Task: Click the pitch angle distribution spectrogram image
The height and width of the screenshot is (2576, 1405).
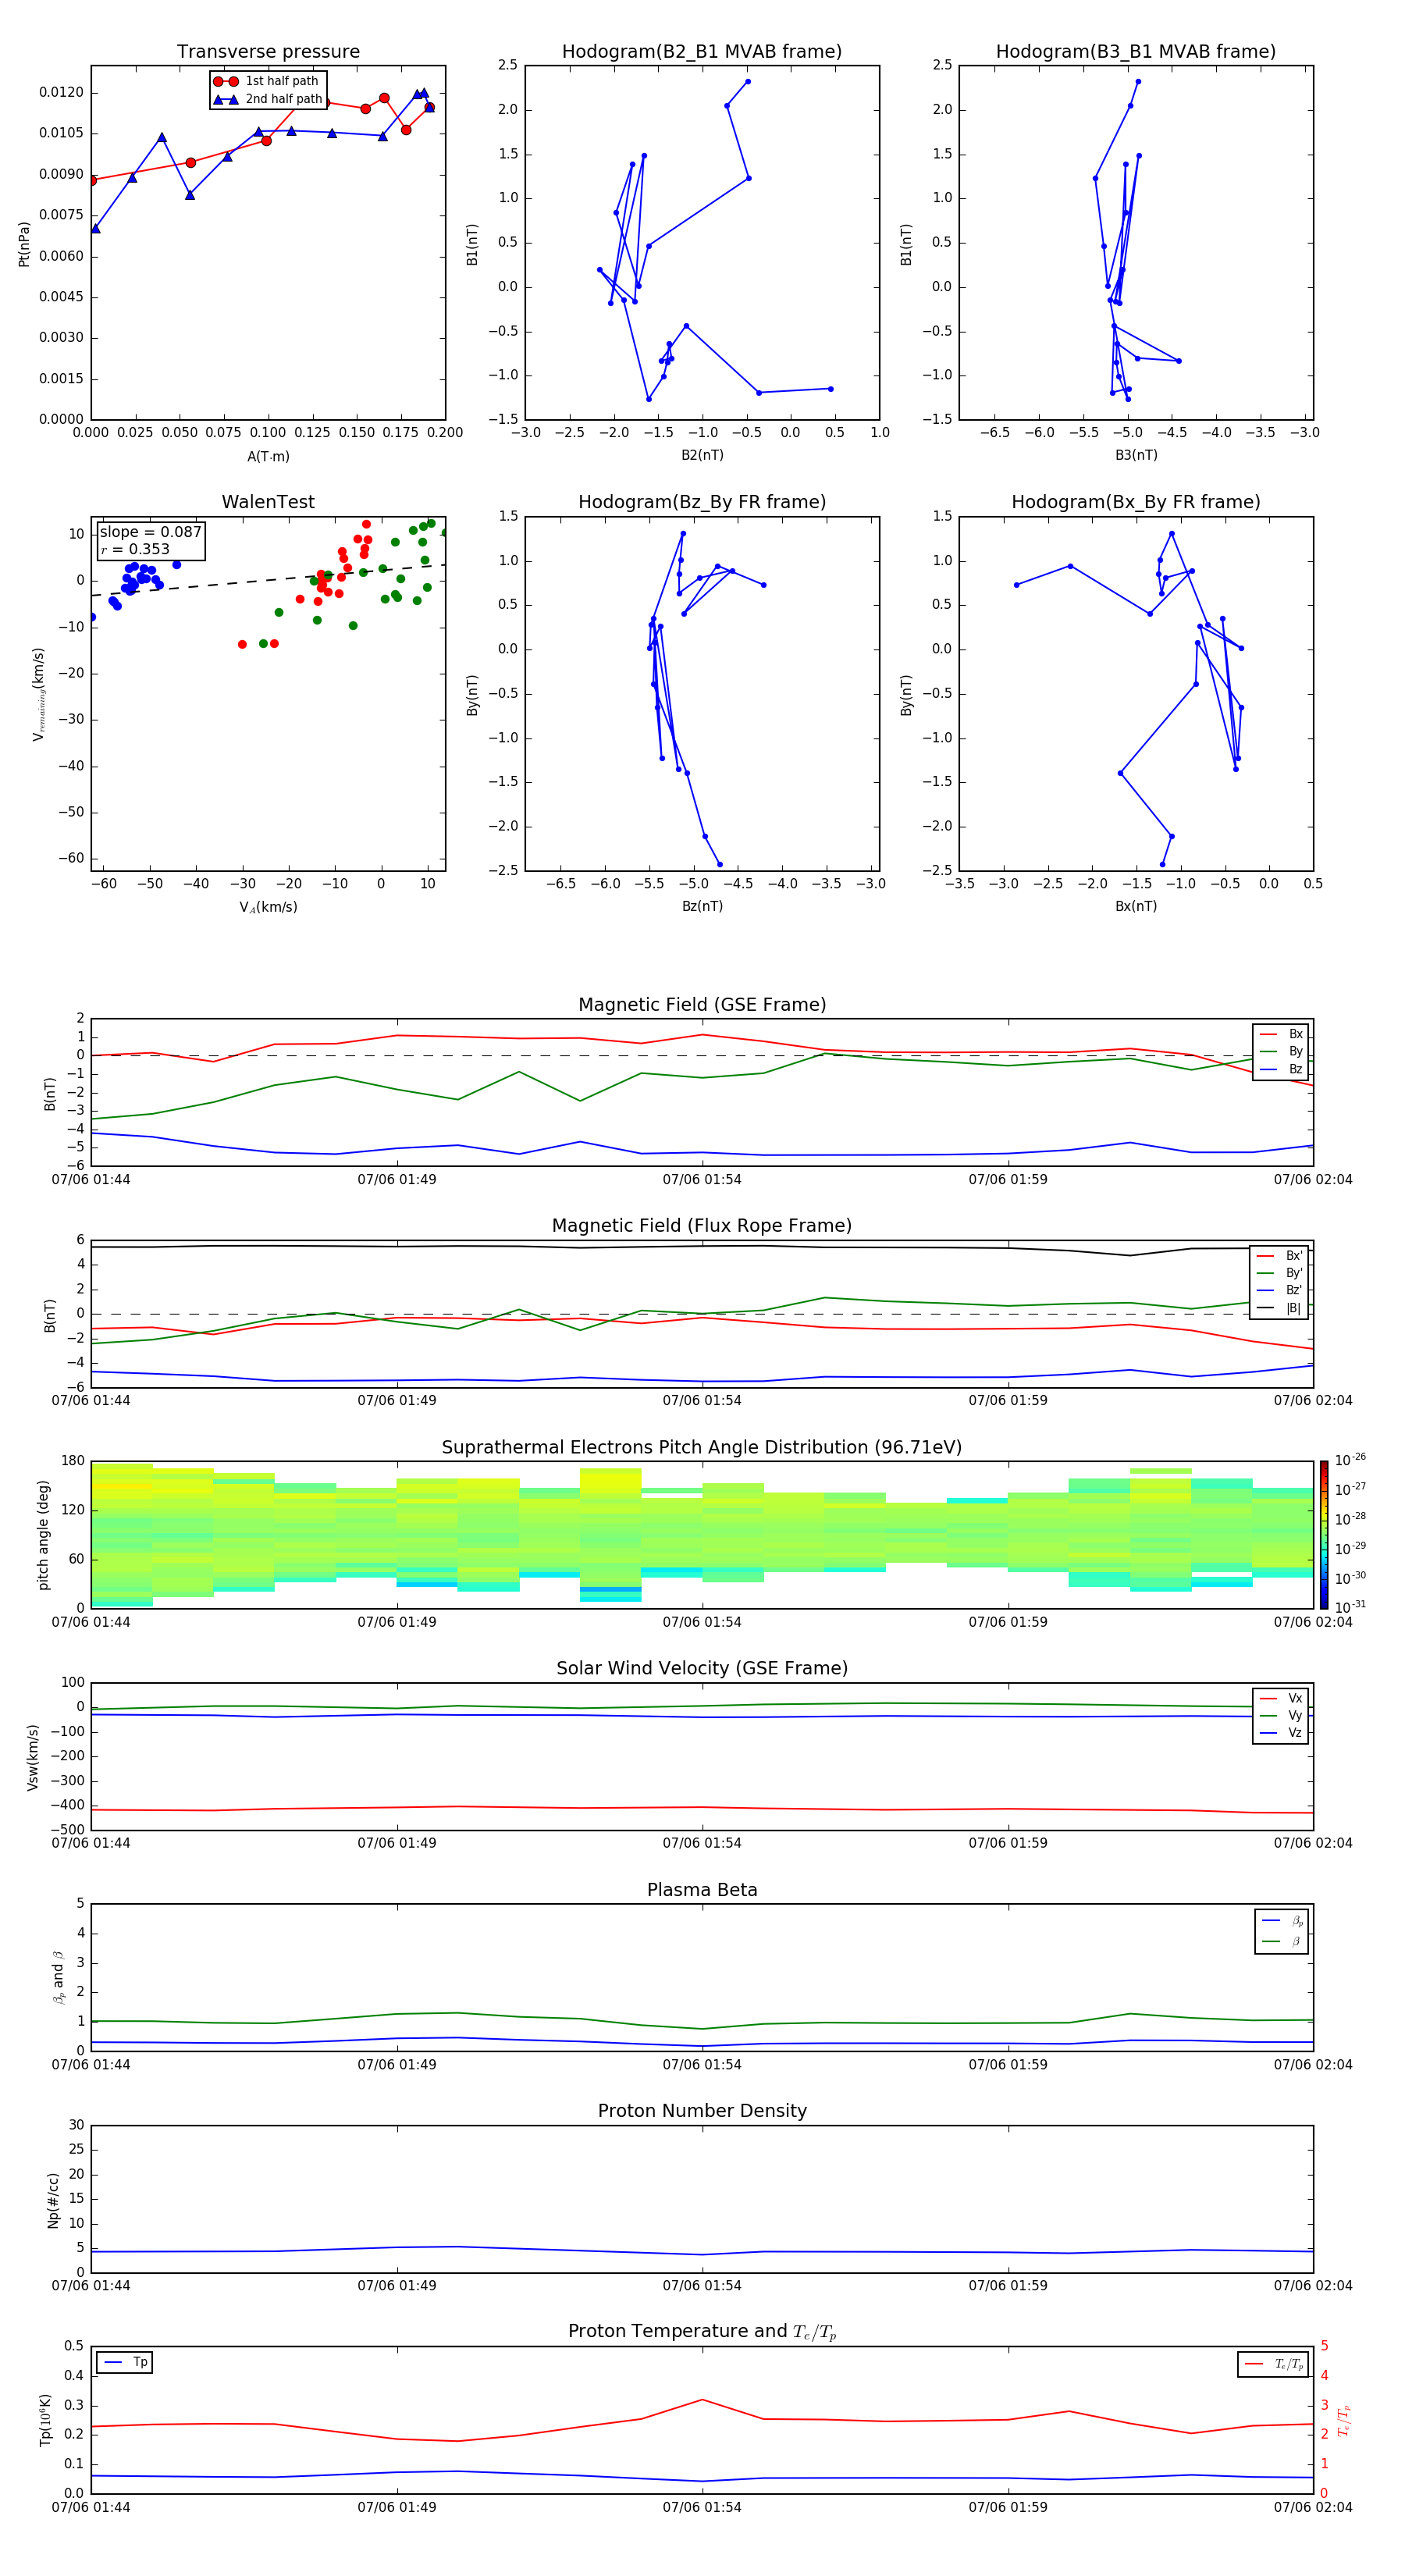Action: (702, 1535)
